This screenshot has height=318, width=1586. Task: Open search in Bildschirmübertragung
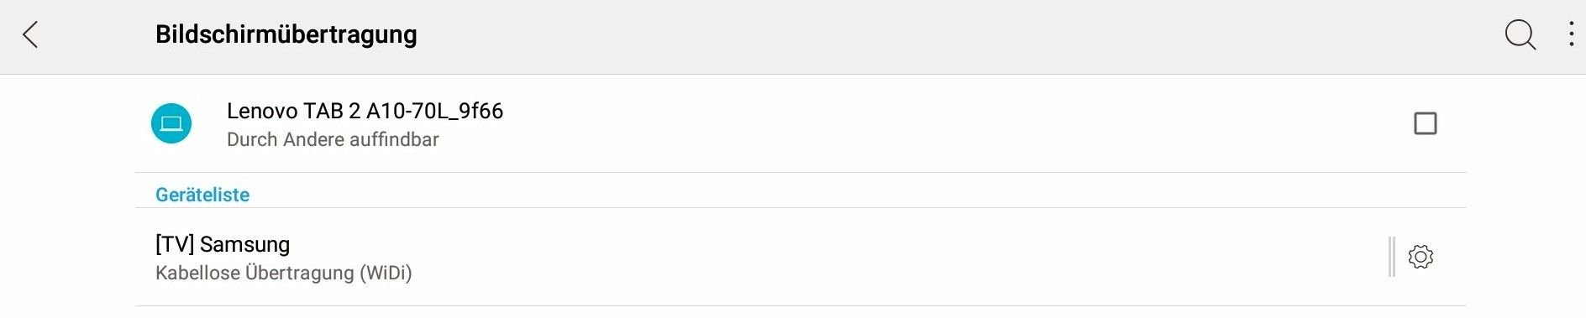click(x=1520, y=34)
